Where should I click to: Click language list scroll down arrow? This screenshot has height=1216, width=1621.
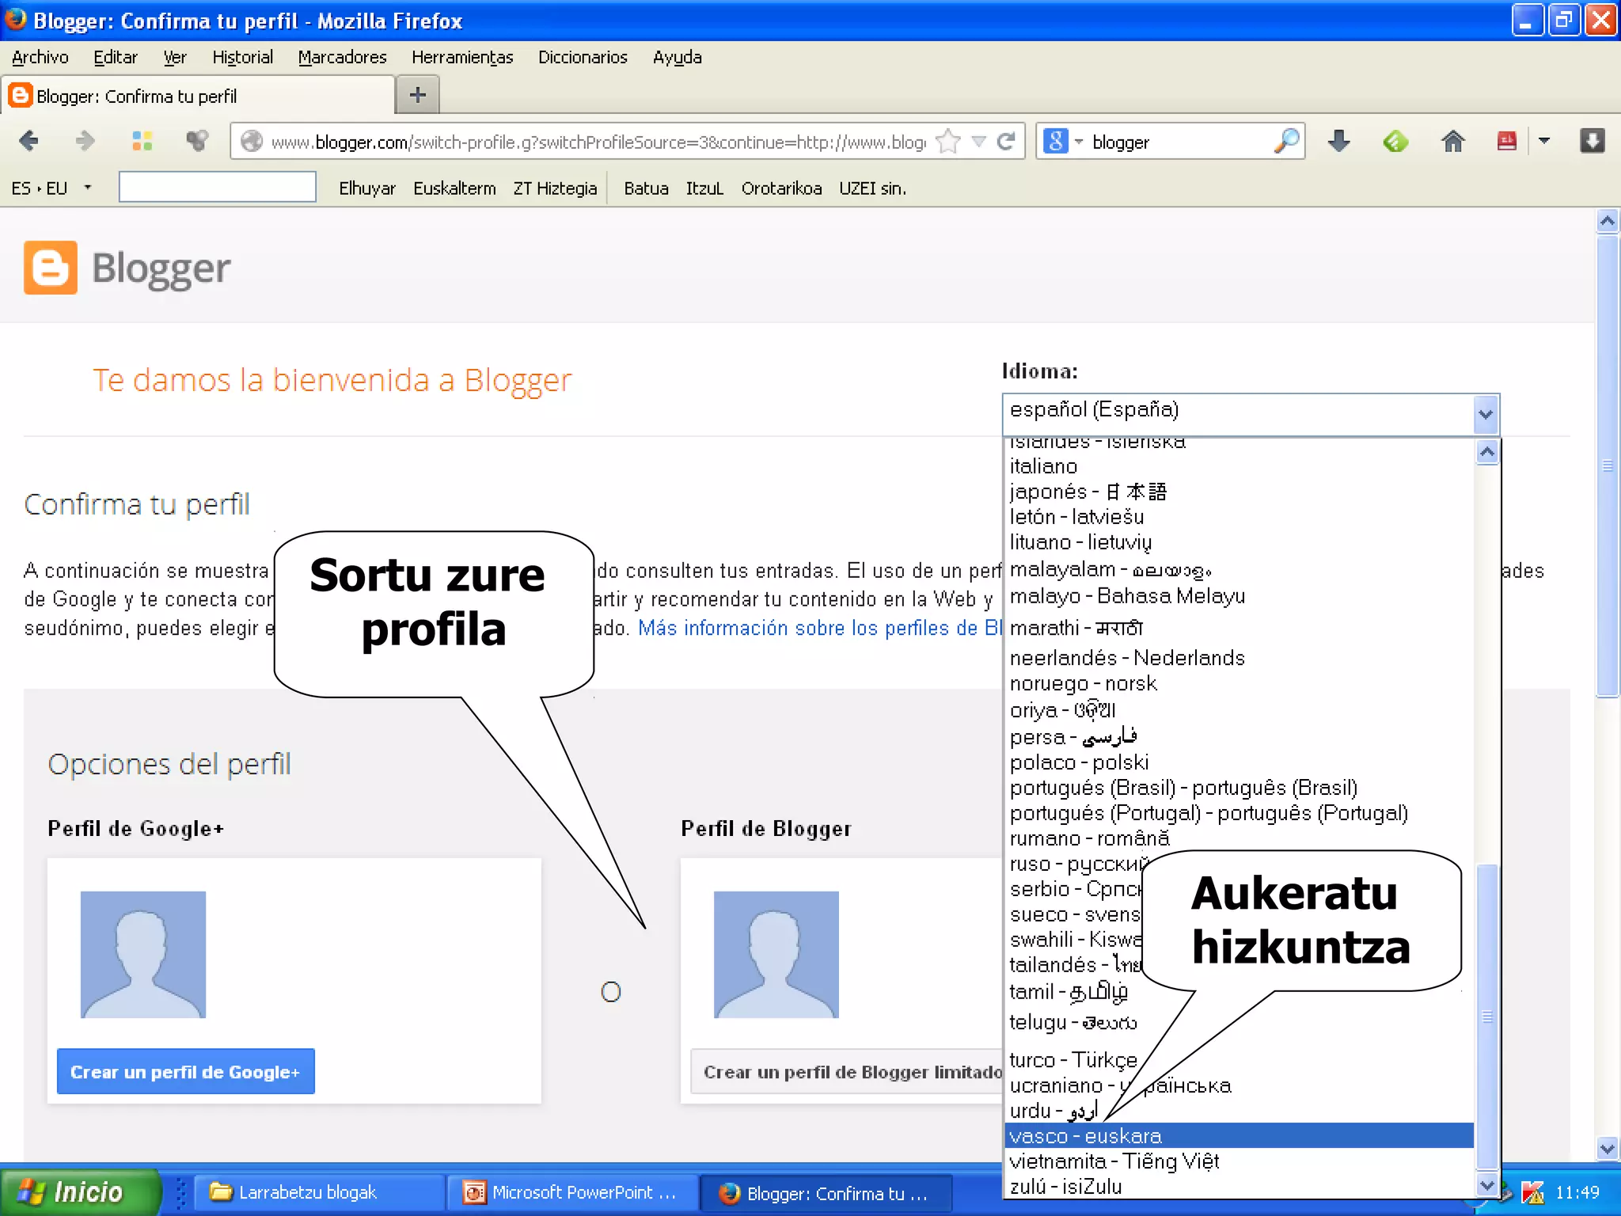click(1487, 1184)
